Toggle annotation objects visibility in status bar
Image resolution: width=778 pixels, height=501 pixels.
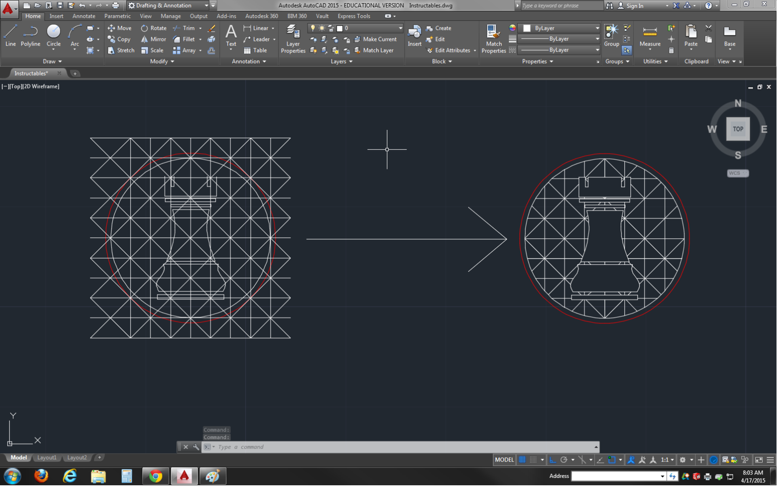tap(631, 460)
